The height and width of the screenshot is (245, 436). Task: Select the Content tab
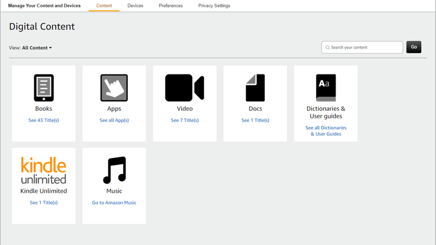point(104,6)
